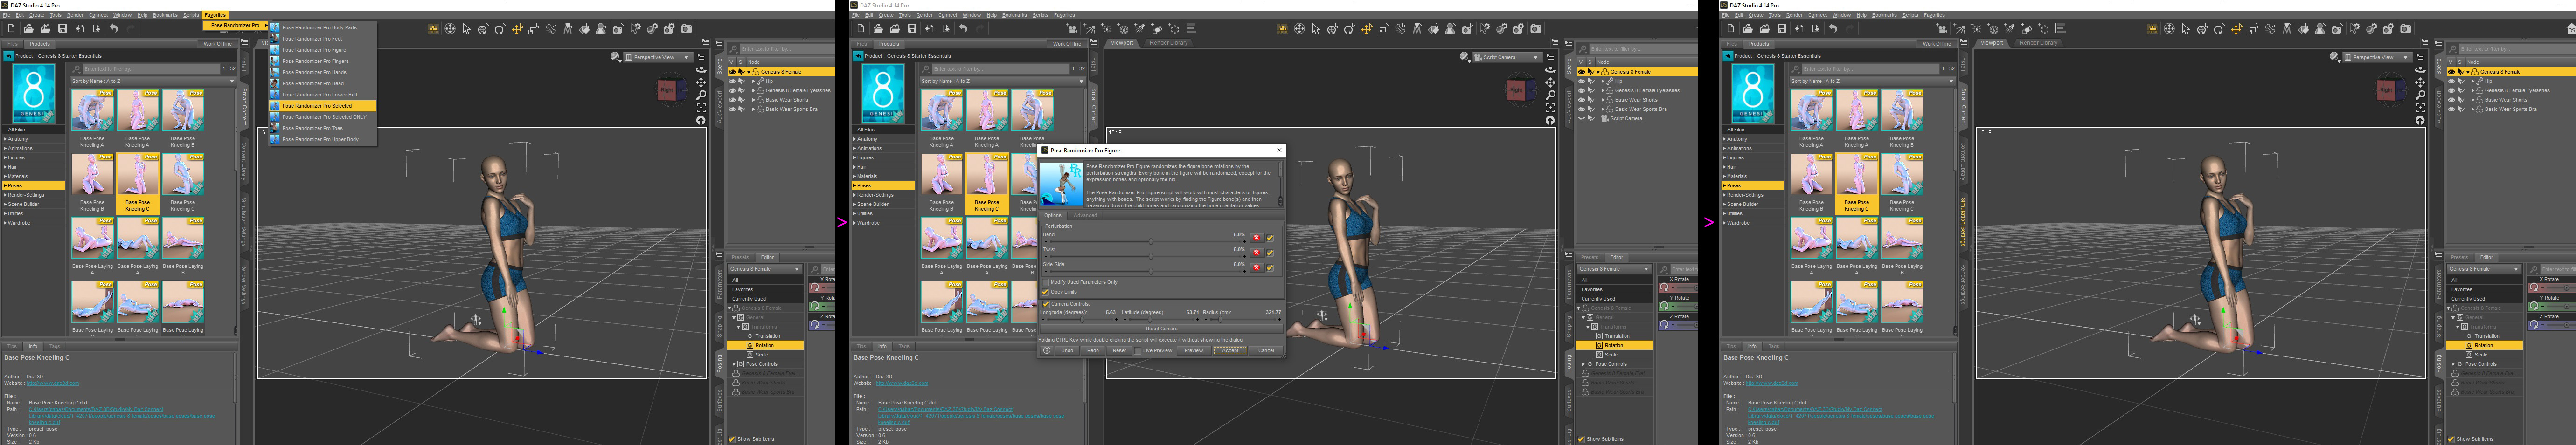Click the Twist perturbation slider handle

coord(1151,257)
